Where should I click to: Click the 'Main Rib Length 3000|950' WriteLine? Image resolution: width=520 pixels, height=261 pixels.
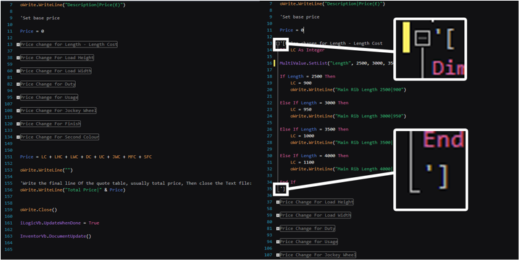click(x=348, y=116)
